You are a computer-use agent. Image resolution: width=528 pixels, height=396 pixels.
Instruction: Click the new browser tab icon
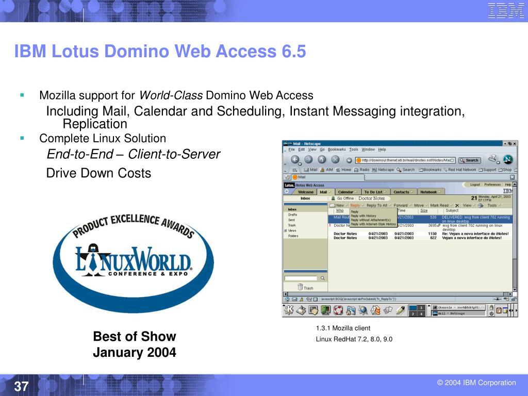tap(287, 177)
